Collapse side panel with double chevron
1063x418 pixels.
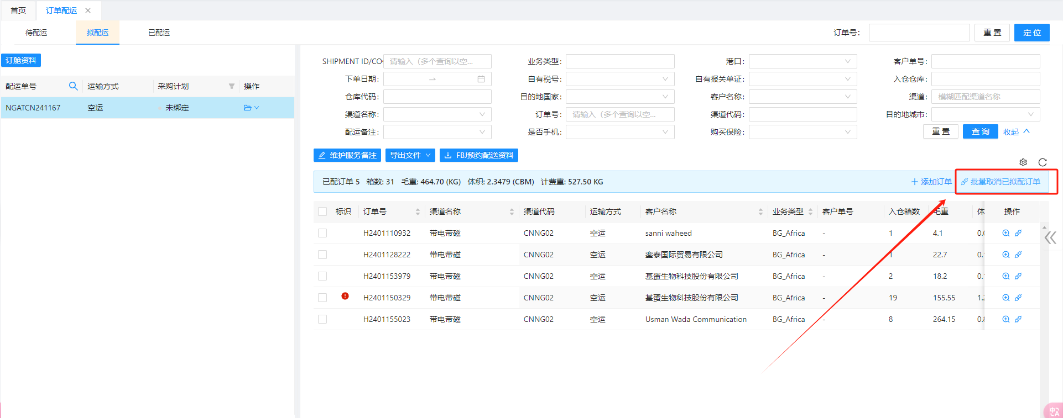(1050, 238)
